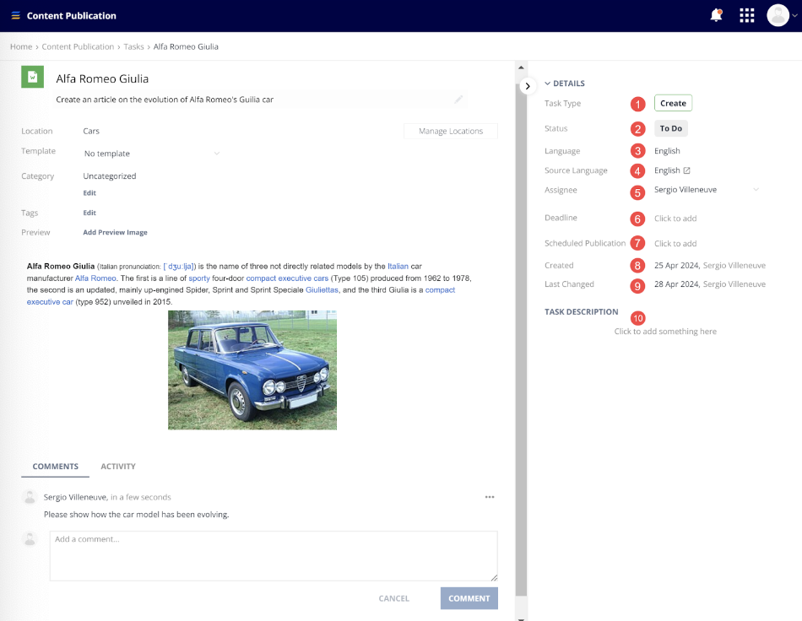
Task: Open the Assignee dropdown for Sergio Villeneuve
Action: [706, 190]
